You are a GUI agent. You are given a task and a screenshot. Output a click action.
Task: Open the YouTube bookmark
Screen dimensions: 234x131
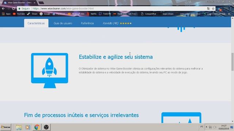[x=19, y=14]
